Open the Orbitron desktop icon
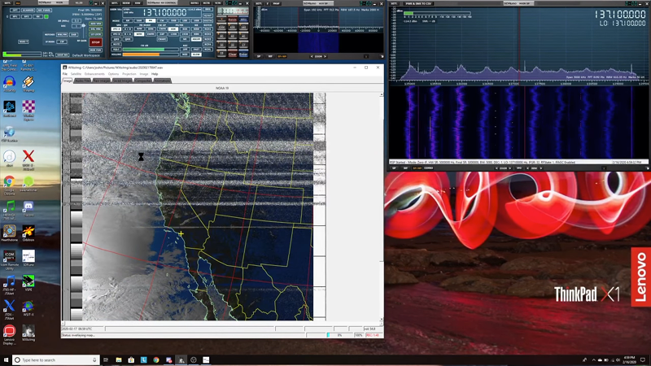Screen dimensions: 651x366 click(28, 232)
